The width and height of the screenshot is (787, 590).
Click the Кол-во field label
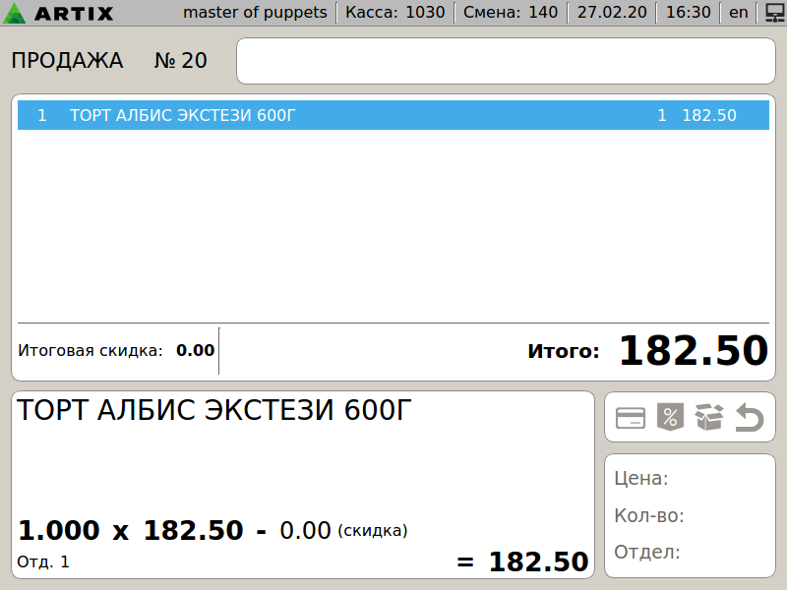[648, 515]
